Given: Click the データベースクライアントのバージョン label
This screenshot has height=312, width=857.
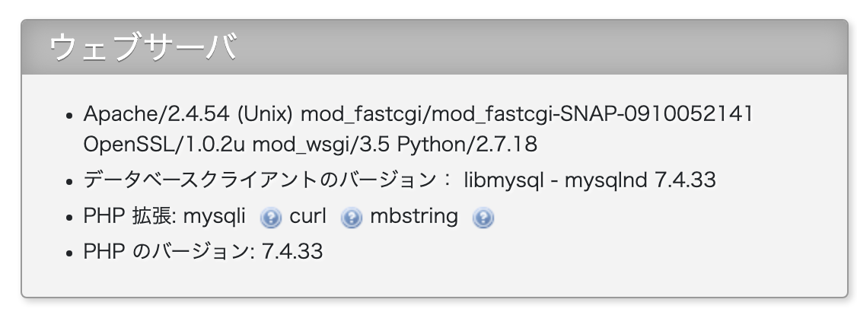Looking at the screenshot, I should (259, 180).
